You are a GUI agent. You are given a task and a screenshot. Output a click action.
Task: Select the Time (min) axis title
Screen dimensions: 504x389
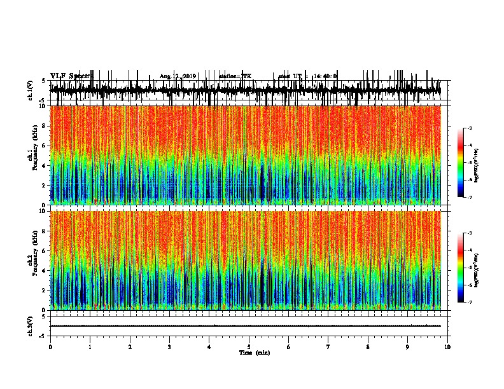255,353
